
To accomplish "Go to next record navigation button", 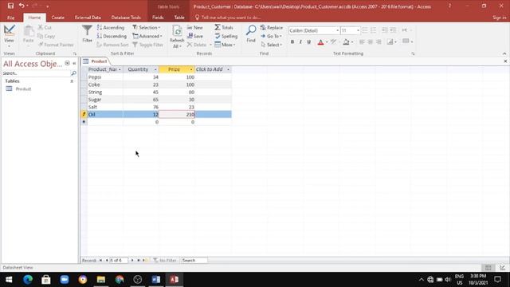I will pos(132,261).
